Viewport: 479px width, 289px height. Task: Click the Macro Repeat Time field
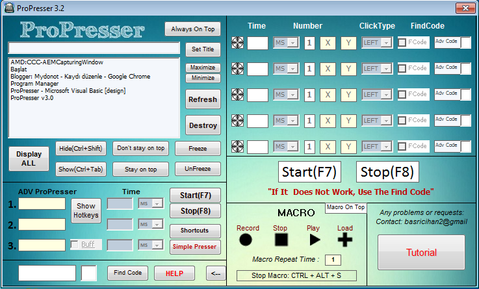click(x=333, y=260)
